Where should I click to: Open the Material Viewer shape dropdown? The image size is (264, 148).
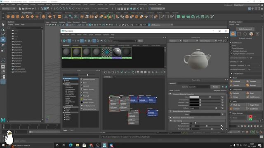click(191, 41)
